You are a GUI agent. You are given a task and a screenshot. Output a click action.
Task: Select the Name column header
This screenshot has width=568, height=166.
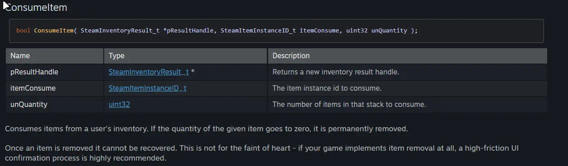55,55
